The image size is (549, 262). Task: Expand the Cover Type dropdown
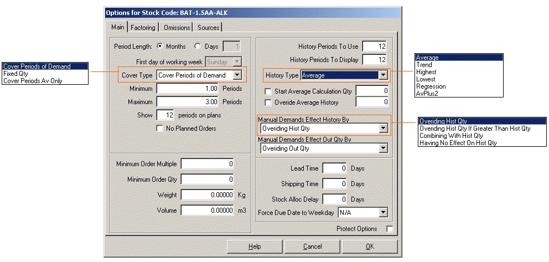point(237,75)
